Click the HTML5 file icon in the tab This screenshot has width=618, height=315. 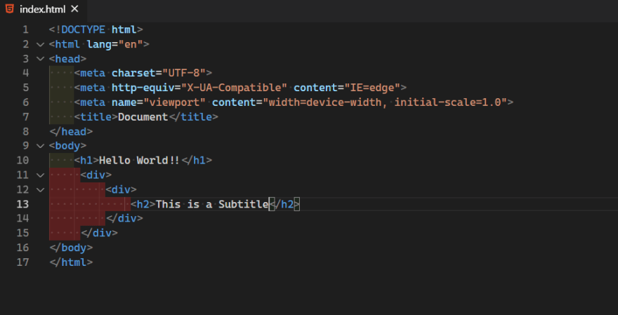(9, 8)
